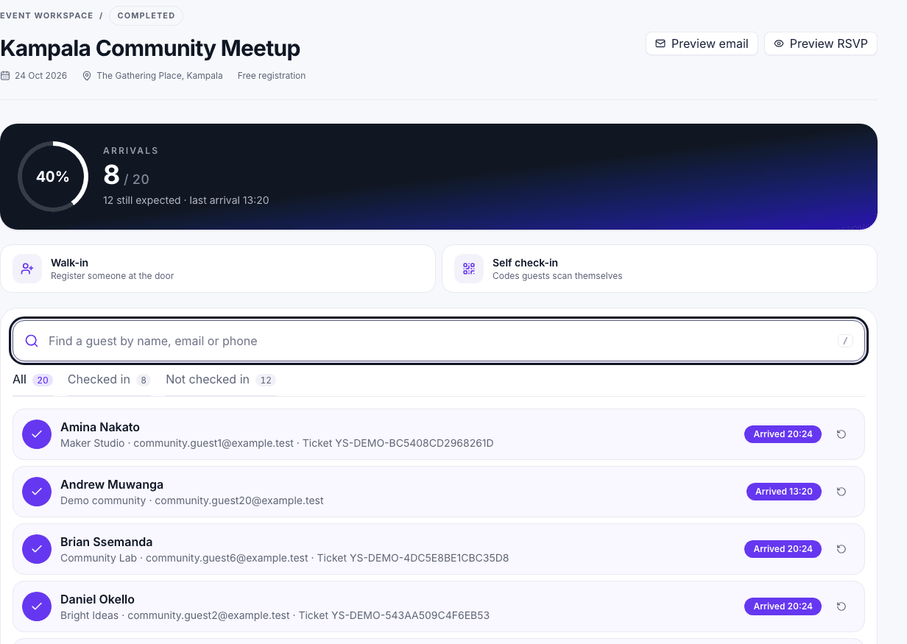This screenshot has height=644, width=907.
Task: Click the Amina Nakato name
Action: [x=100, y=427]
